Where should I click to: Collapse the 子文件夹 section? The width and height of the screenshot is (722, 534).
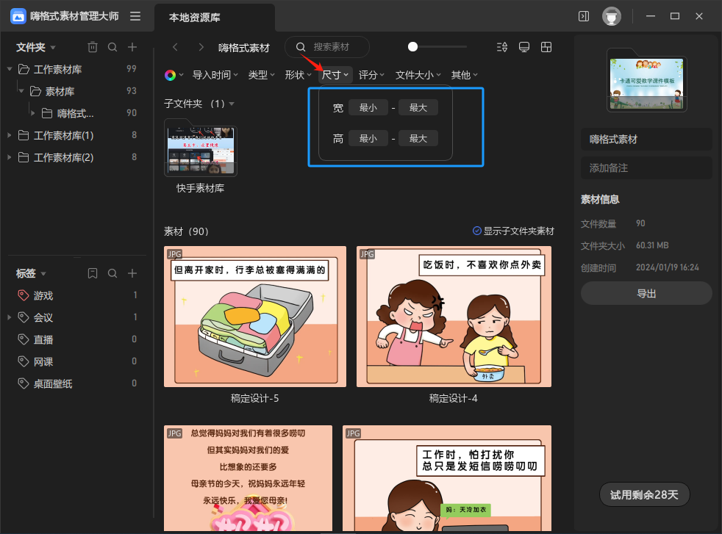click(x=232, y=104)
